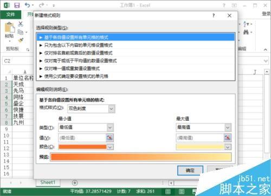
Task: Click sum 261 in status bar
Action: coord(145,191)
